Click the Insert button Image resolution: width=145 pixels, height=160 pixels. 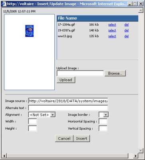point(81,138)
